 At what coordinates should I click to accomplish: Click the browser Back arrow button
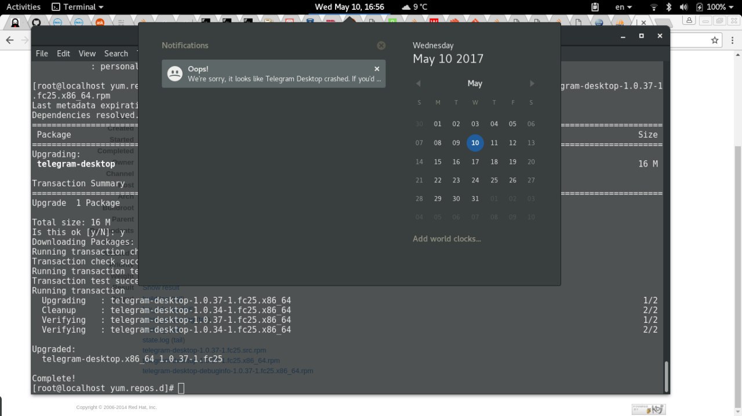(9, 40)
